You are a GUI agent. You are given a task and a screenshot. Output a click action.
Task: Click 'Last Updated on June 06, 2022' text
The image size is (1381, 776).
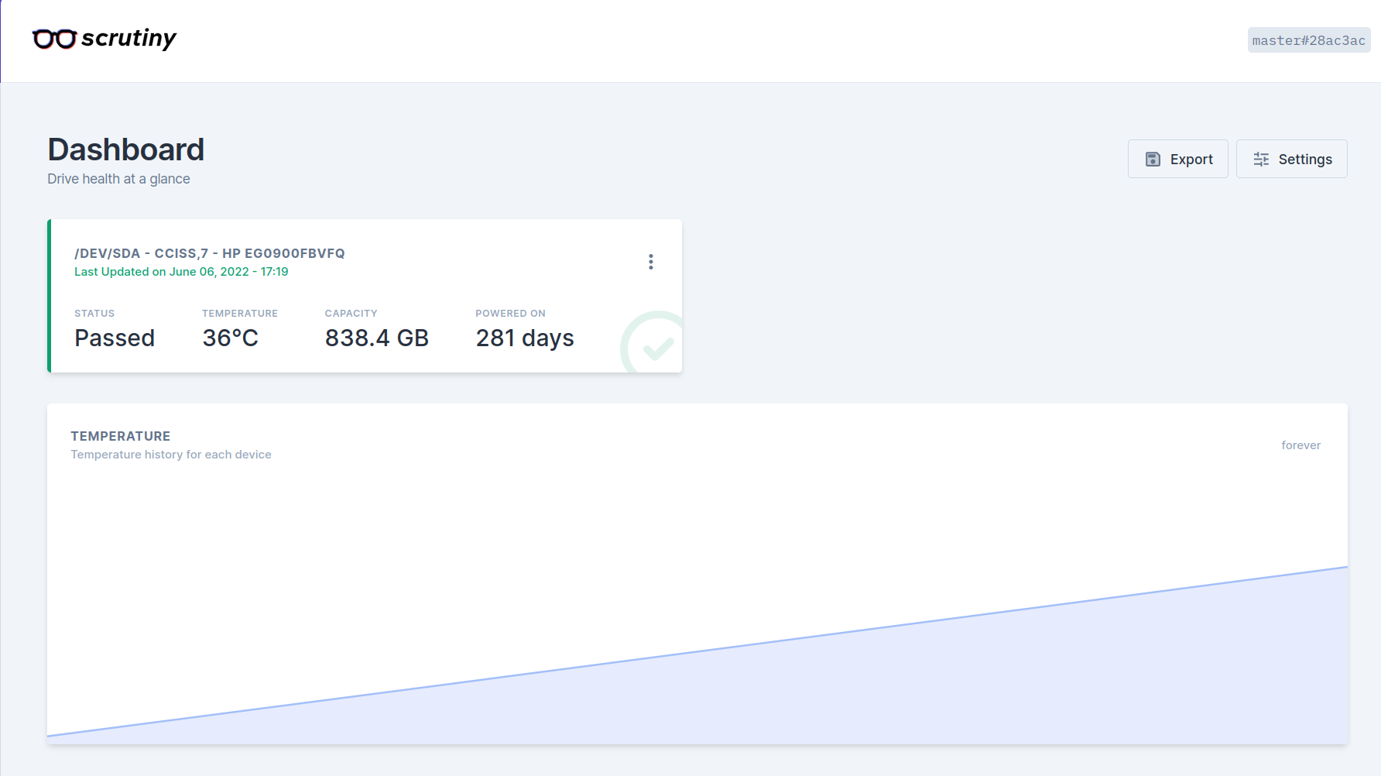pos(180,271)
